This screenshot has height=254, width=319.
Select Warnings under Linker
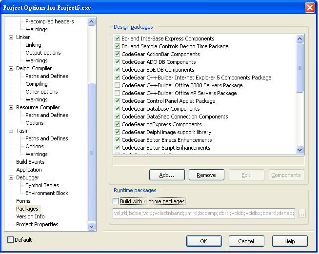click(x=37, y=60)
